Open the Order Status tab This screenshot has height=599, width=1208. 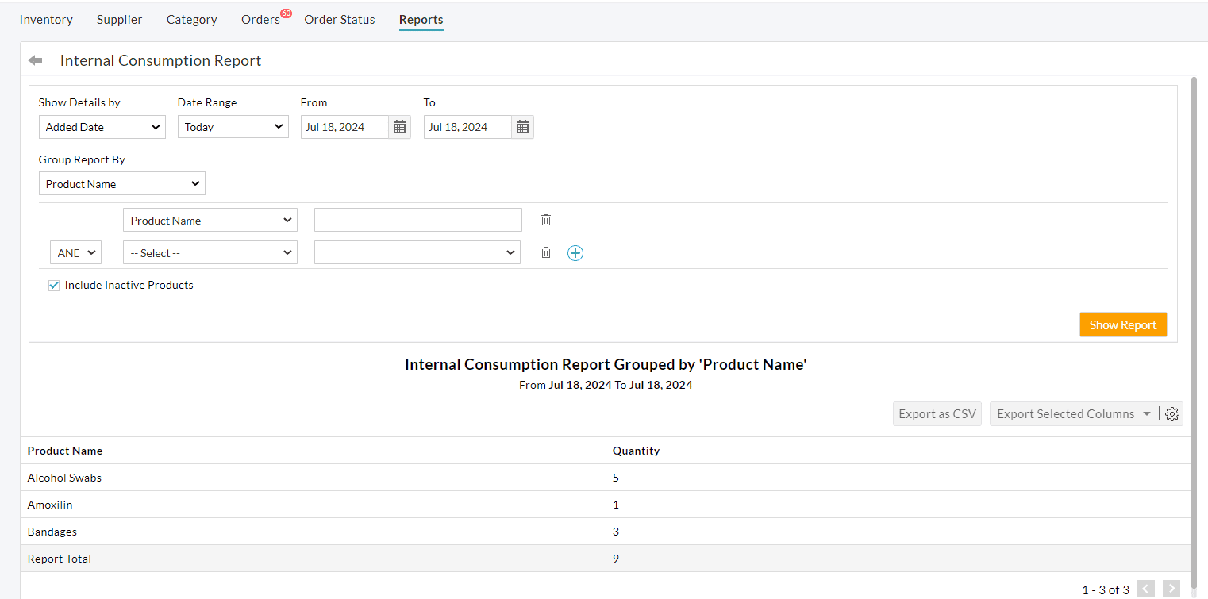pos(340,19)
